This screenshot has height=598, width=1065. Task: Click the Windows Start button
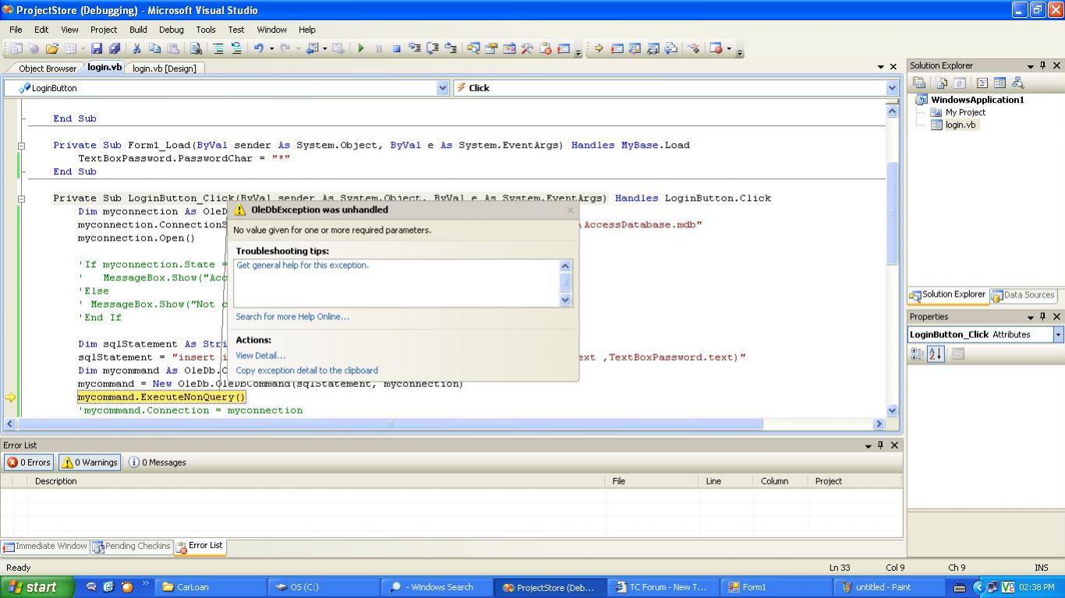pyautogui.click(x=37, y=587)
